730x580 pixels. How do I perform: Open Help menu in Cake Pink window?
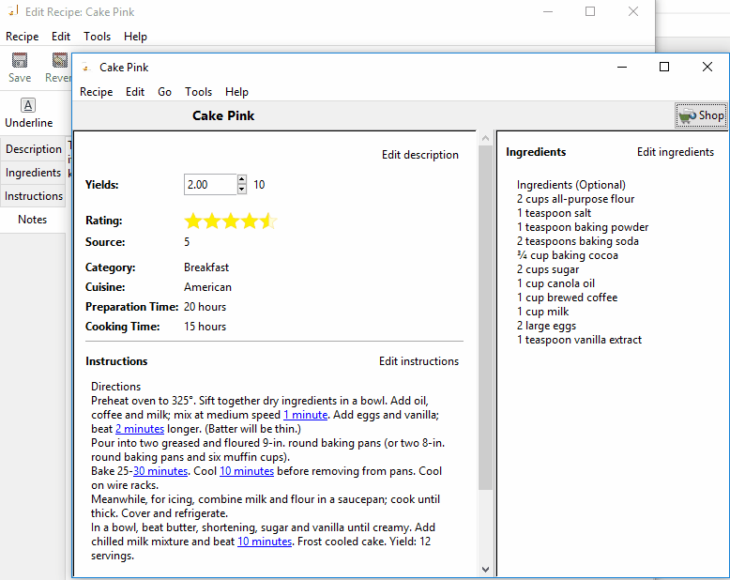coord(236,92)
